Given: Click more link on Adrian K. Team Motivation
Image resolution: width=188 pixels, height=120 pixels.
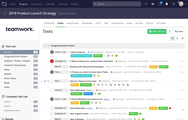Looking at the screenshot, I should [x=90, y=90].
